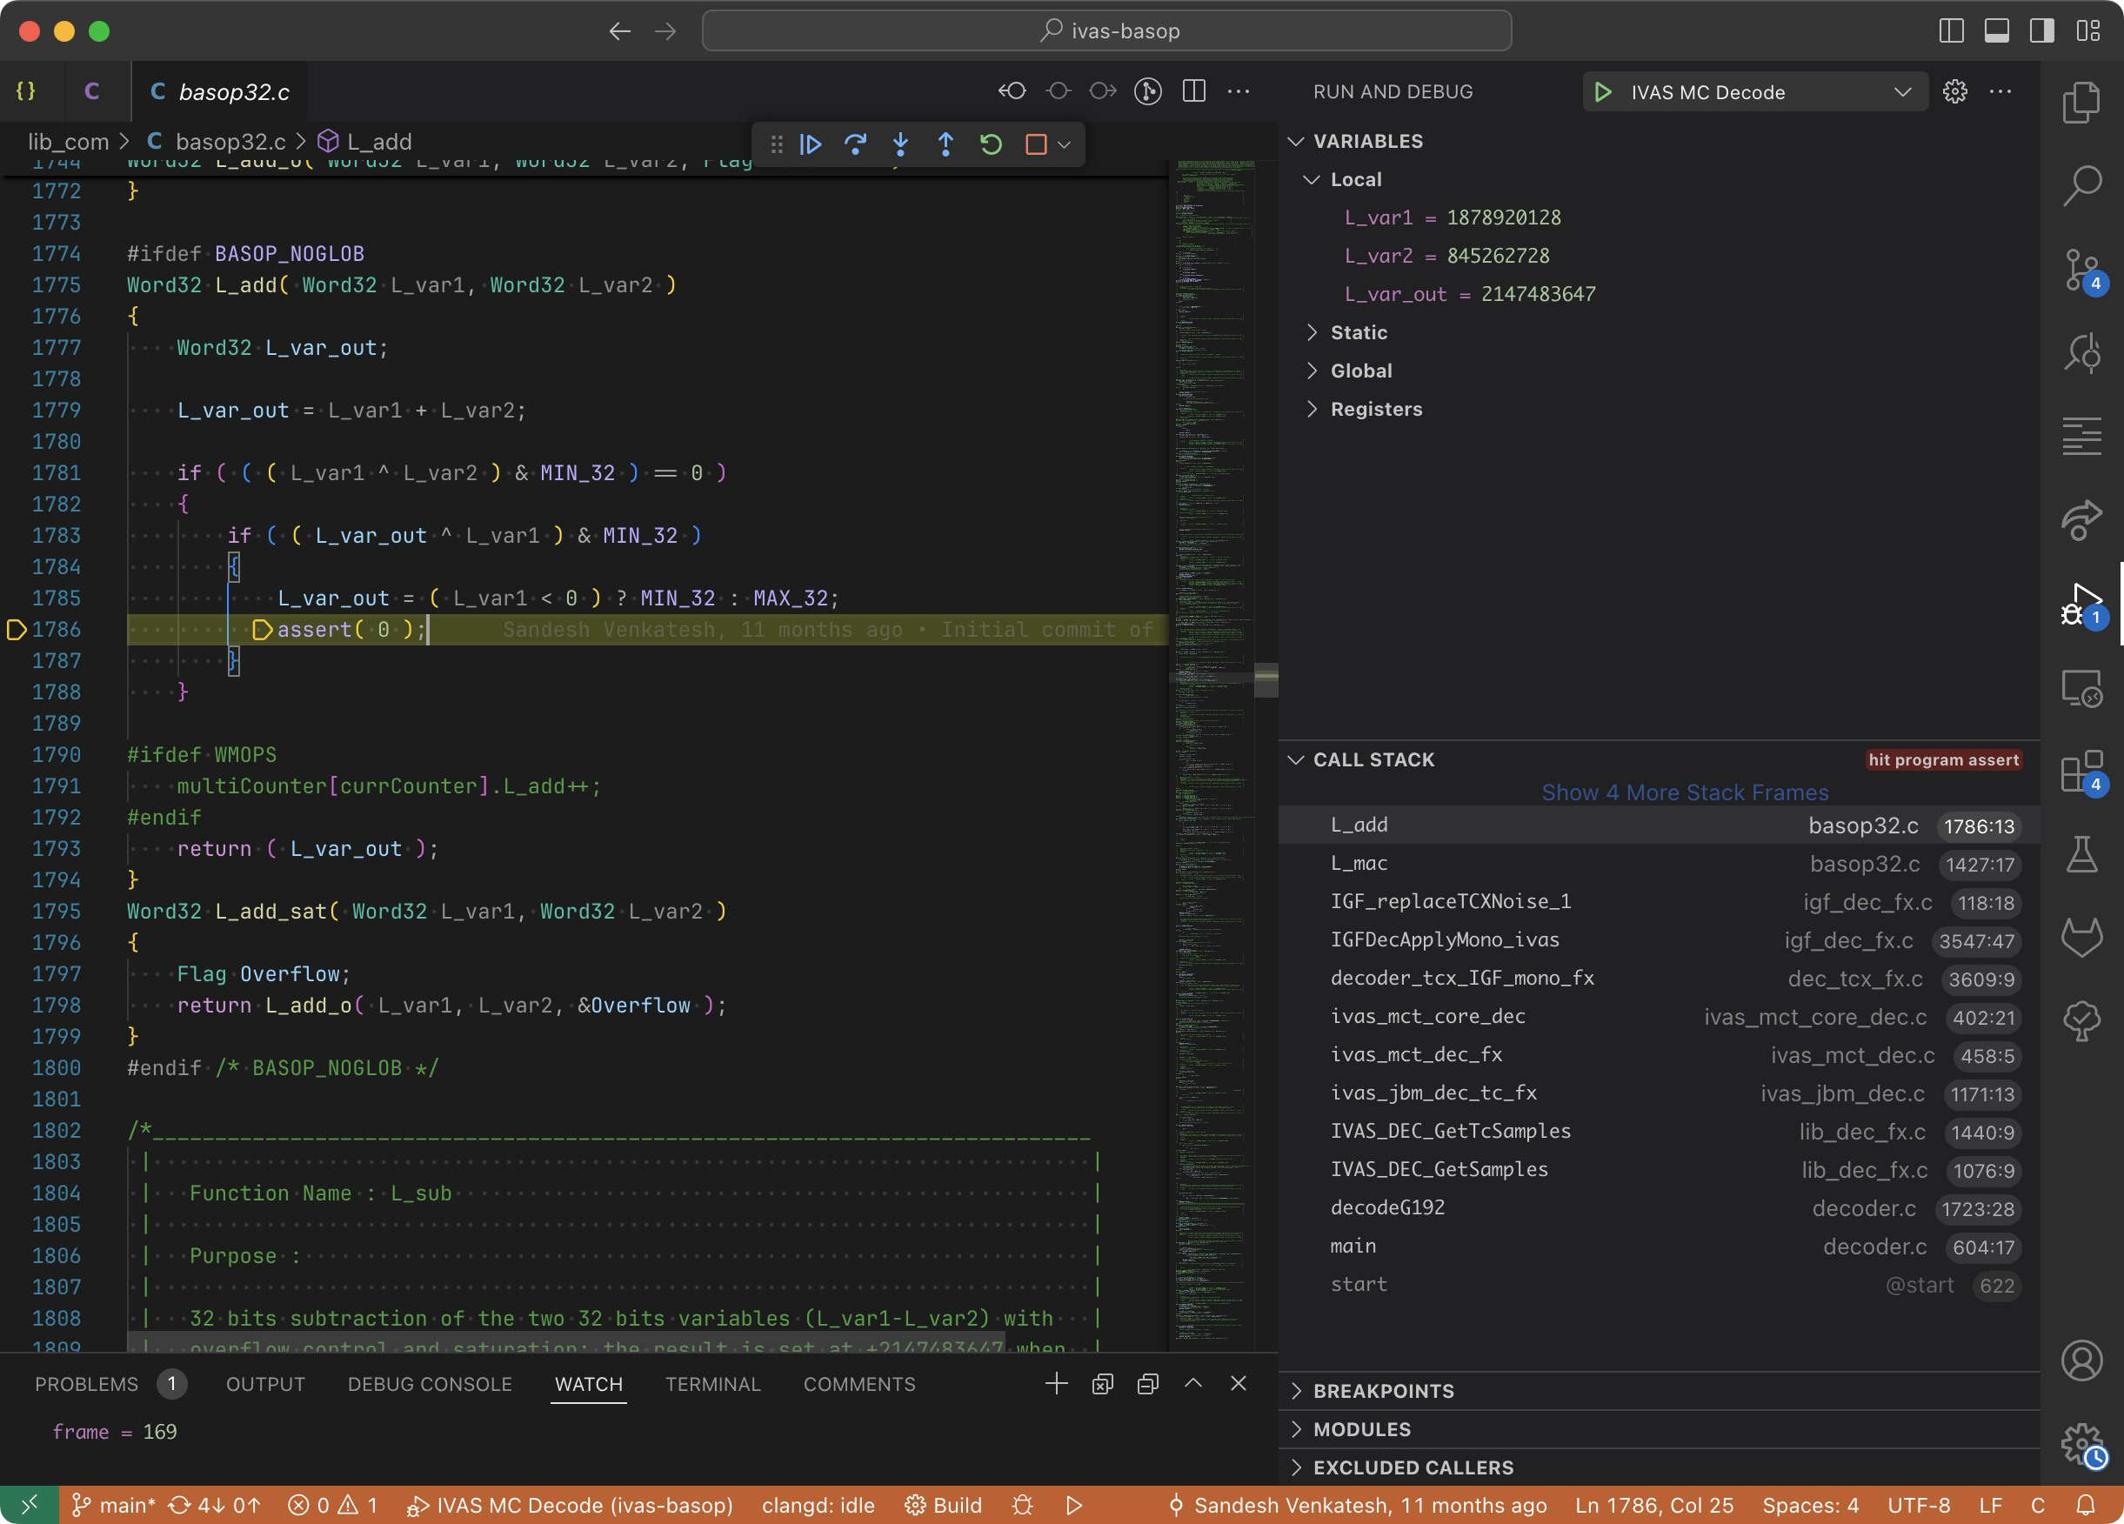Open launch.json via gear icon
Viewport: 2124px width, 1524px height.
pos(1954,92)
